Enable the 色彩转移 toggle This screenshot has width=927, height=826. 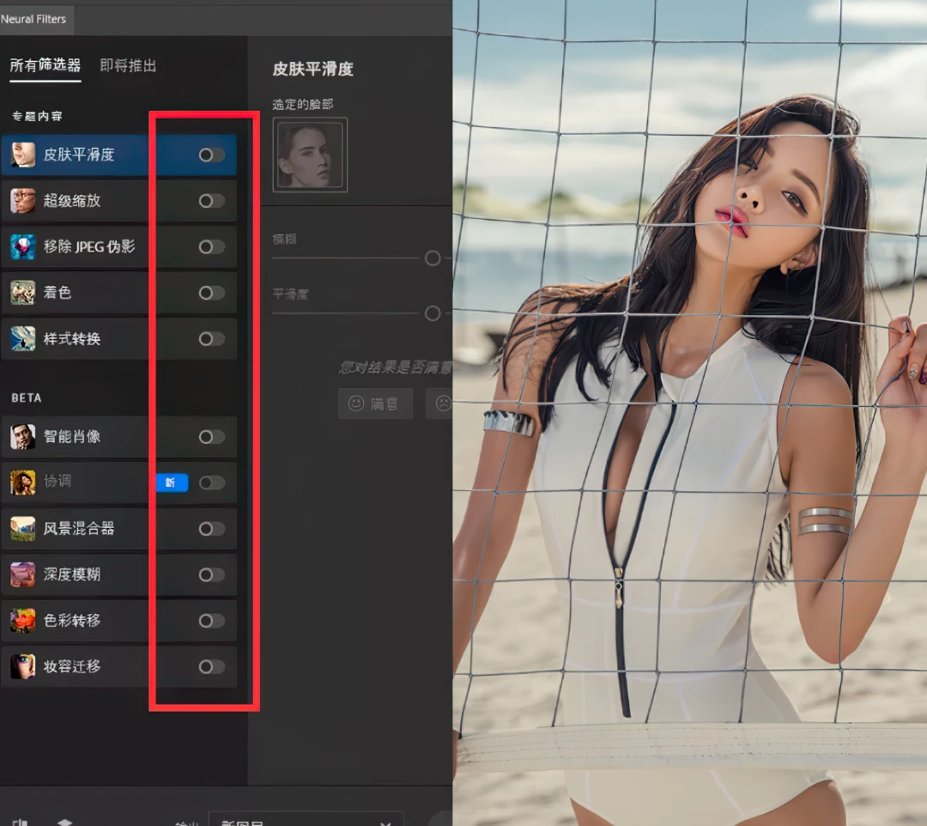212,621
